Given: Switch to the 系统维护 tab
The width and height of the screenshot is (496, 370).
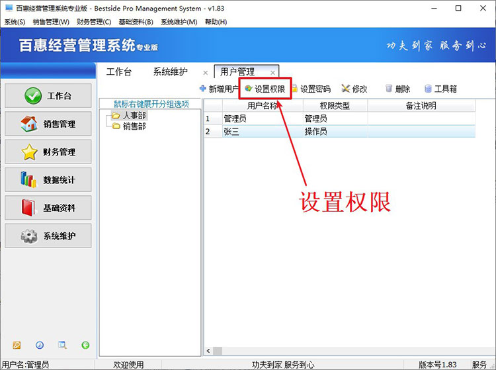Looking at the screenshot, I should pyautogui.click(x=171, y=72).
